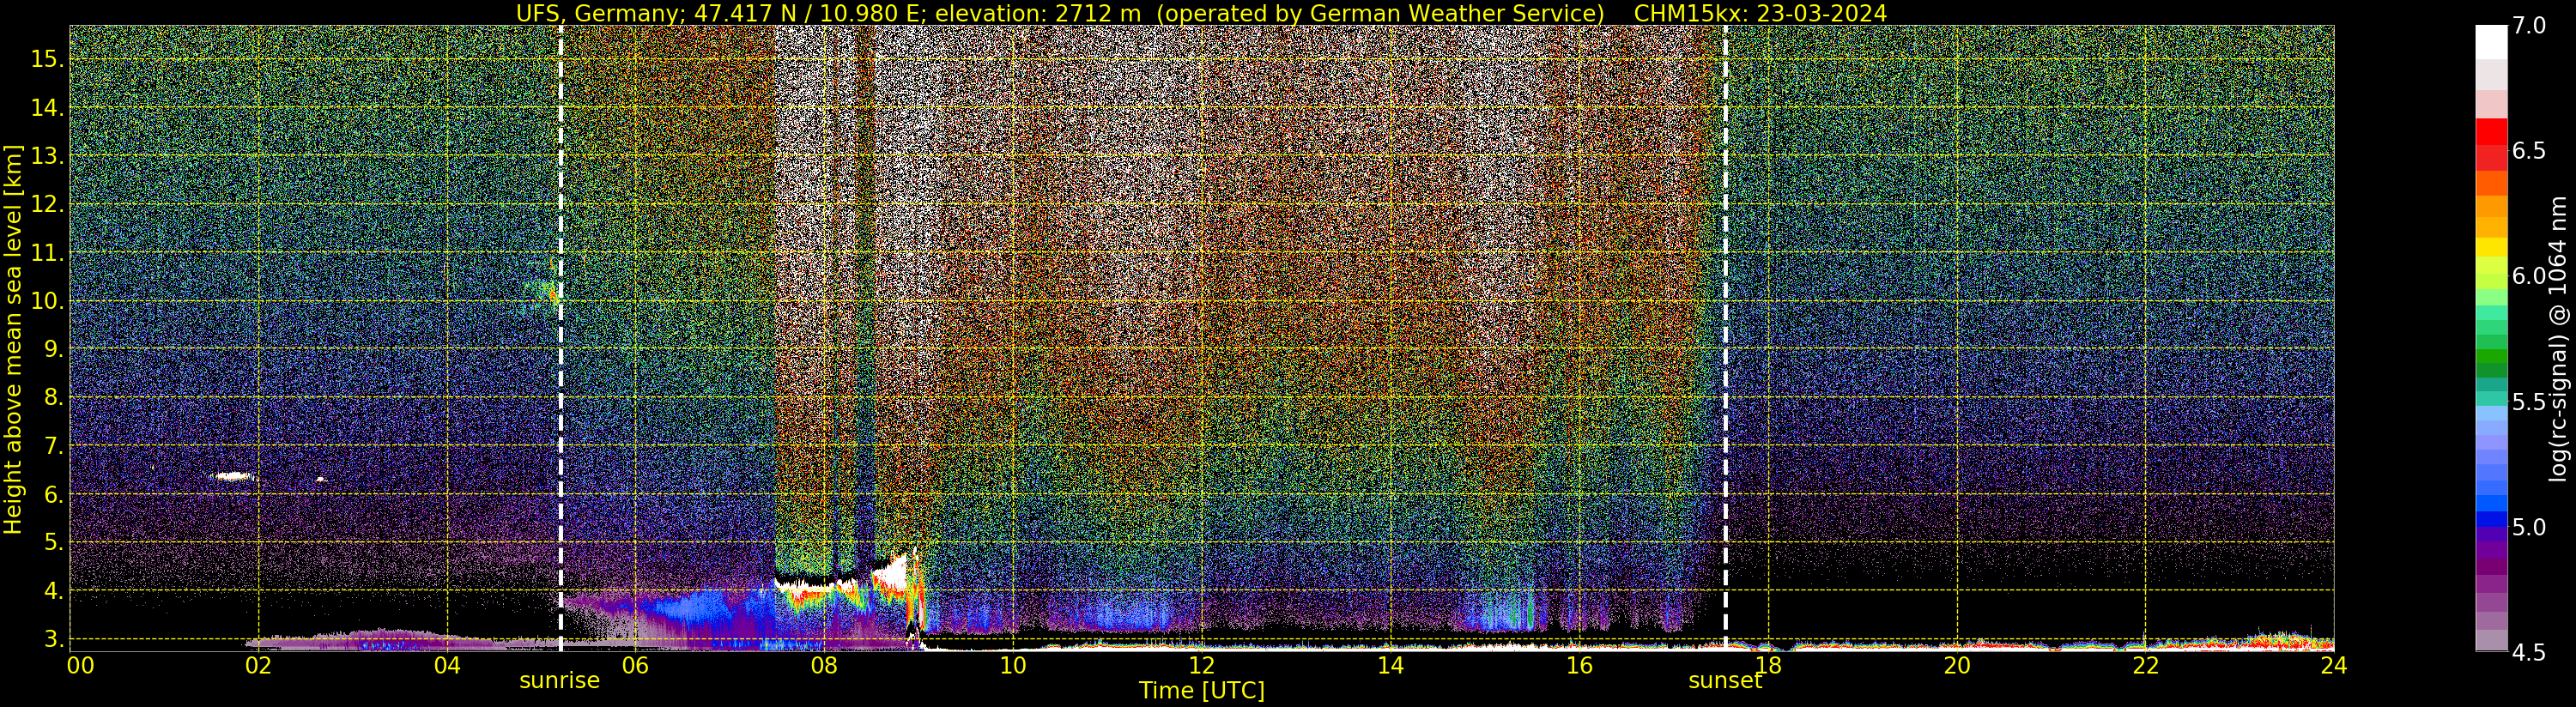Click time axis tick label '14'

1390,666
